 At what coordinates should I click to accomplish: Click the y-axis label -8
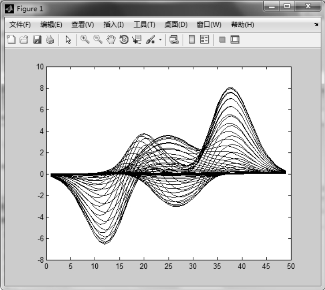point(41,260)
